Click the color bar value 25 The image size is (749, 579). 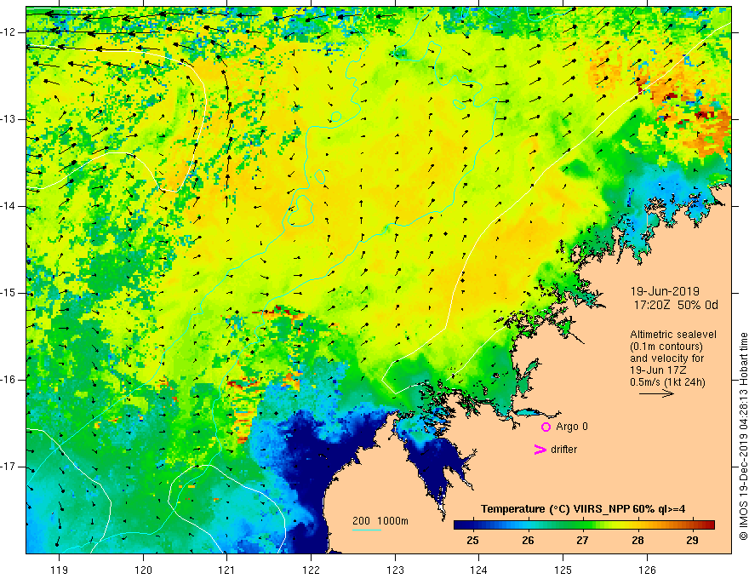473,541
